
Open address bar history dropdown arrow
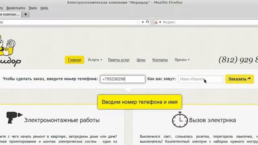pos(143,22)
